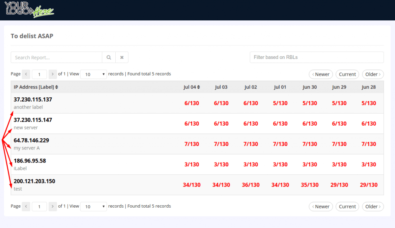Image resolution: width=395 pixels, height=228 pixels.
Task: Click the next page arrow at top
Action: tap(52, 74)
